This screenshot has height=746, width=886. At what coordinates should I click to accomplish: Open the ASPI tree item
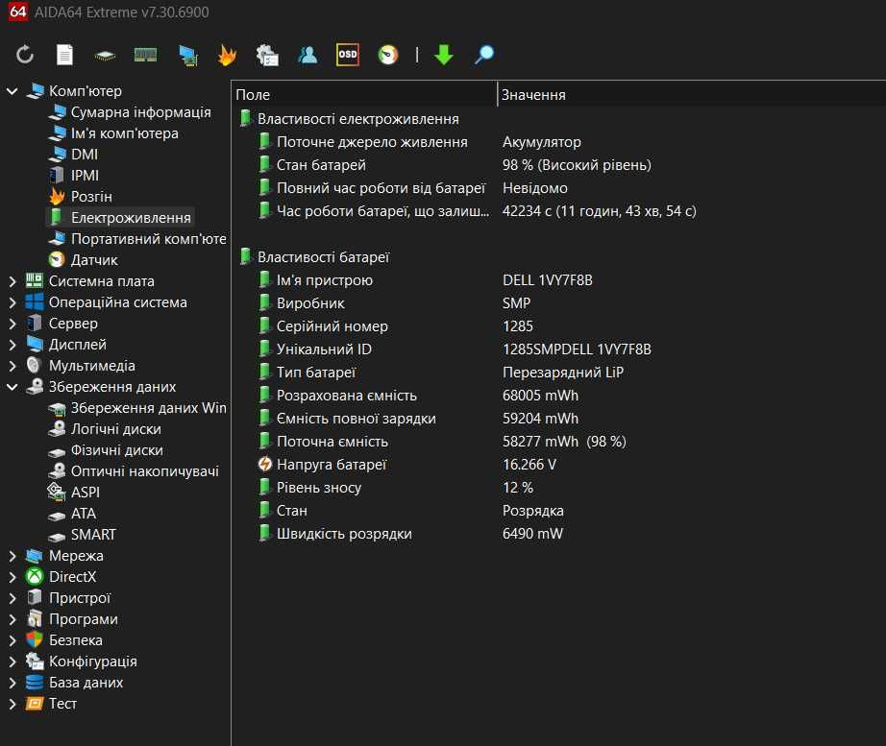[x=86, y=493]
